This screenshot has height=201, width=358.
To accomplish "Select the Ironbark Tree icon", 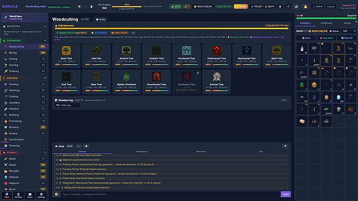I will pyautogui.click(x=156, y=51).
